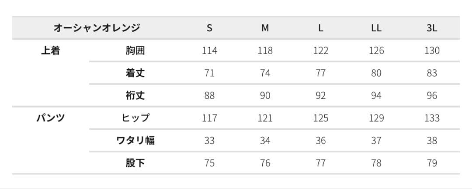Select the S size column header
This screenshot has width=472, height=189.
[x=209, y=28]
